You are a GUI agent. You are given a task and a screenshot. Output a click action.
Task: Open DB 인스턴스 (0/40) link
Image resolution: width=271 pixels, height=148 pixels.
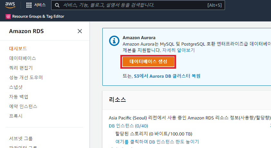point(128,126)
